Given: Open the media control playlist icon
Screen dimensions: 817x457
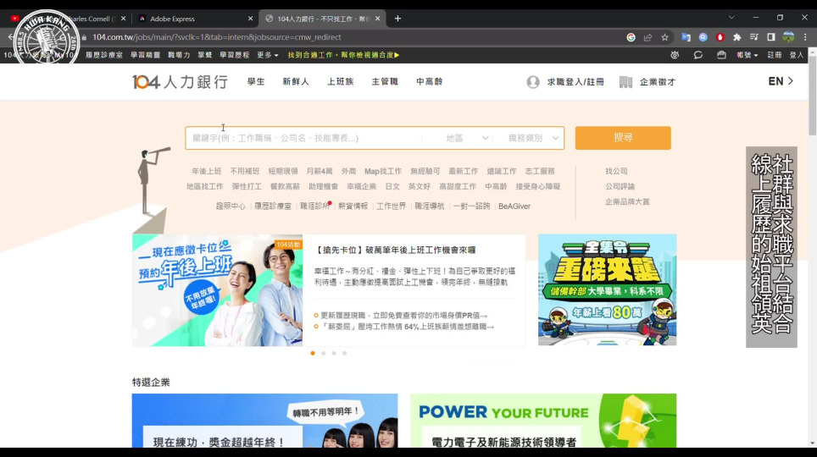Looking at the screenshot, I should click(x=754, y=37).
